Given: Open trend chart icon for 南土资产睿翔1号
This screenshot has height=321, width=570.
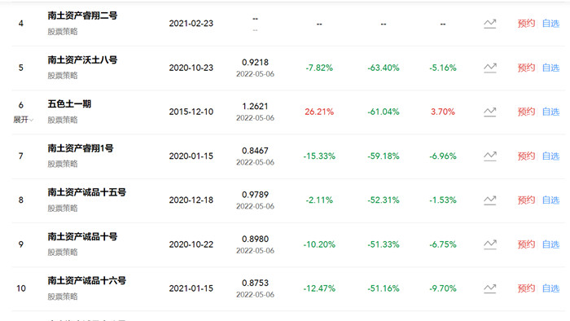Looking at the screenshot, I should click(x=489, y=156).
